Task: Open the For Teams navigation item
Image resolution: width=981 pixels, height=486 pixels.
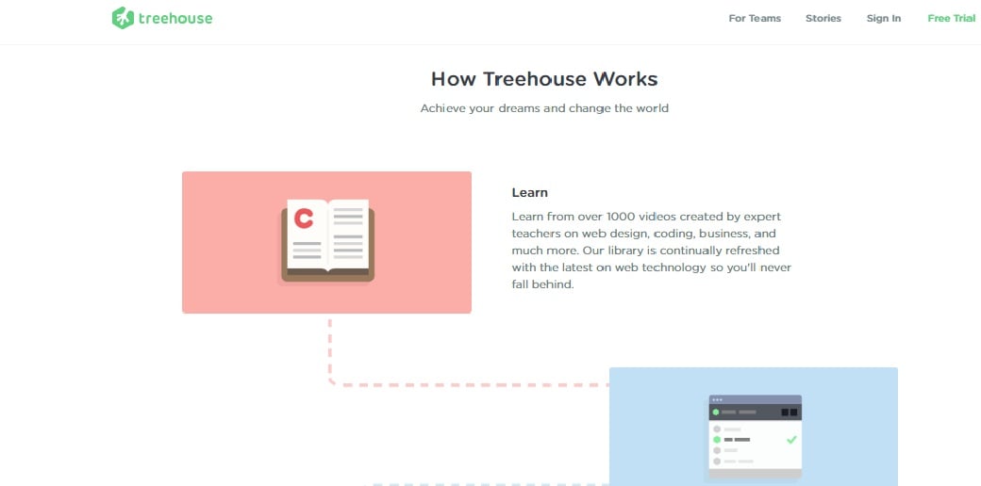Action: [x=755, y=19]
